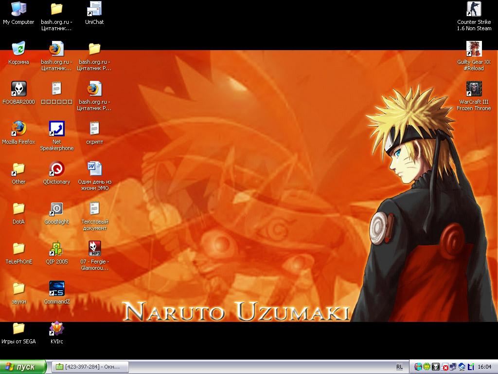Click the tray icon with red X
This screenshot has width=498, height=374.
coord(445,367)
